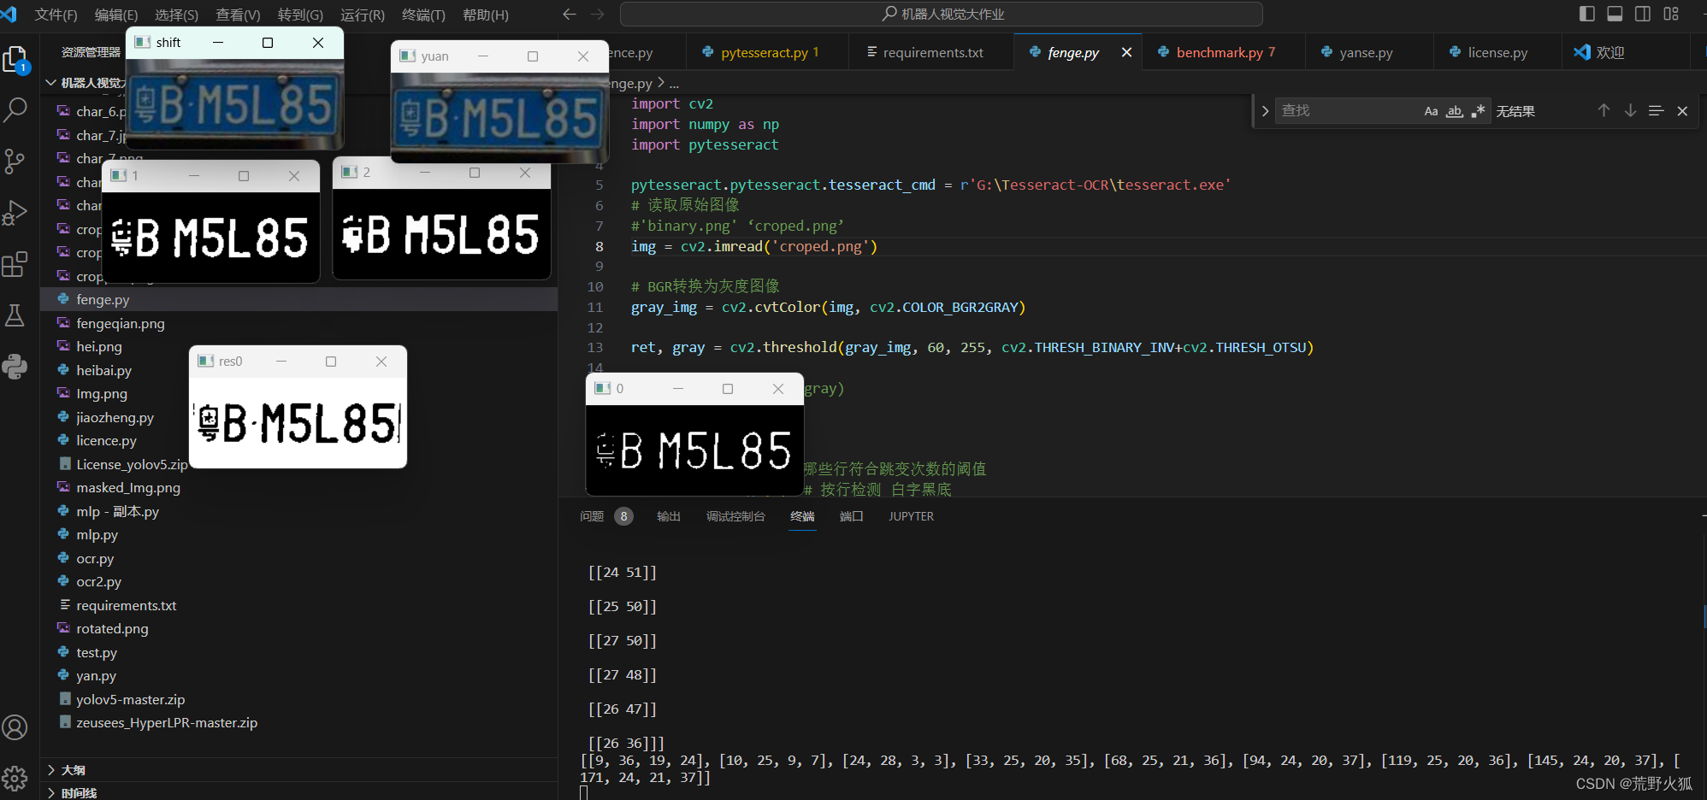
Task: Open the 帮助(H) menu
Action: tap(485, 15)
